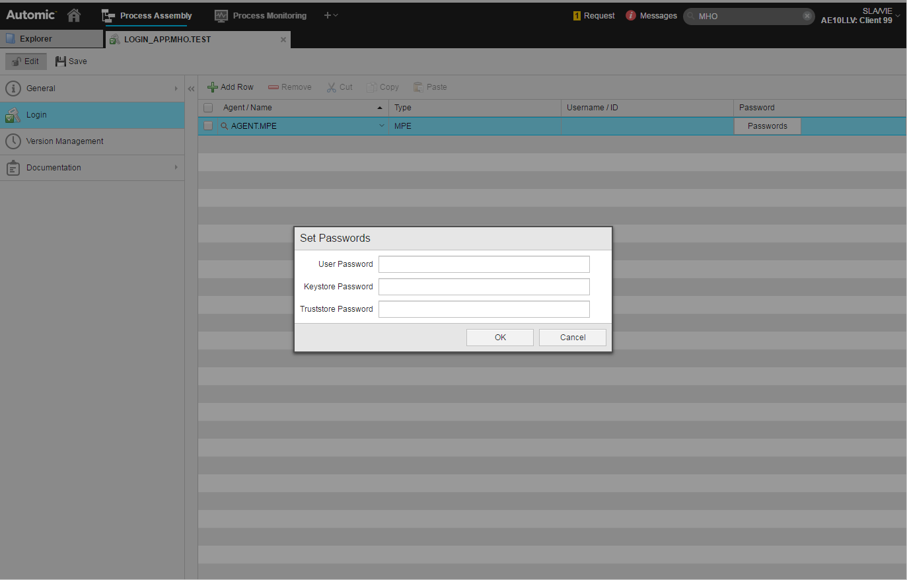Clear the MHO search with X icon
The width and height of the screenshot is (907, 580).
[807, 16]
